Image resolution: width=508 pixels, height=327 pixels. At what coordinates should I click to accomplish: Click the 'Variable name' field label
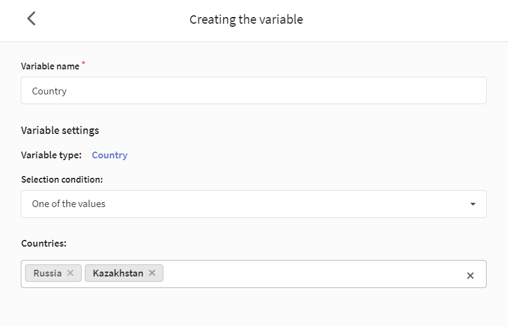50,66
